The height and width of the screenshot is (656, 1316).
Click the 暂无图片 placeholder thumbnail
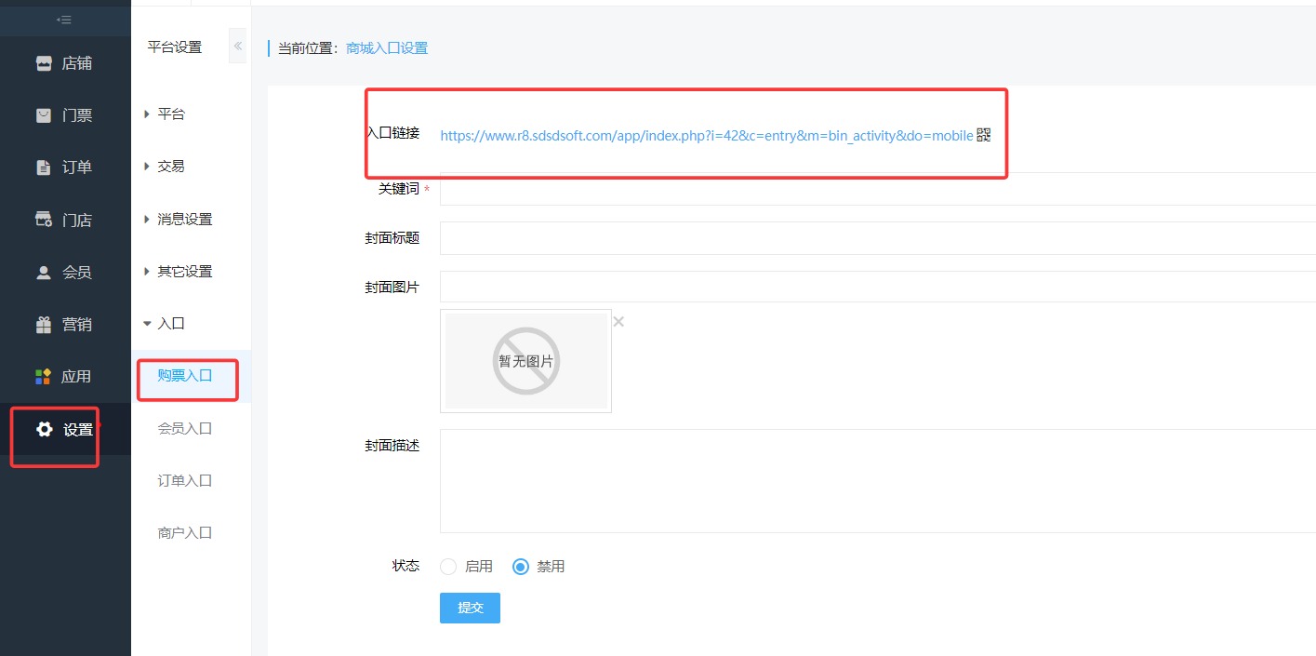pos(526,361)
